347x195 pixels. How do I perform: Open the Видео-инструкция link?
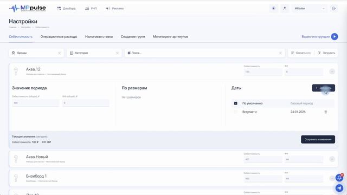(x=316, y=37)
